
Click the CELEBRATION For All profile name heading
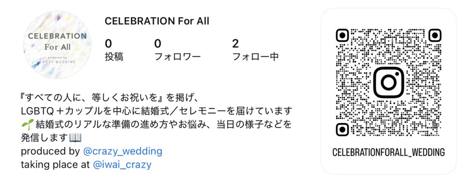point(157,21)
